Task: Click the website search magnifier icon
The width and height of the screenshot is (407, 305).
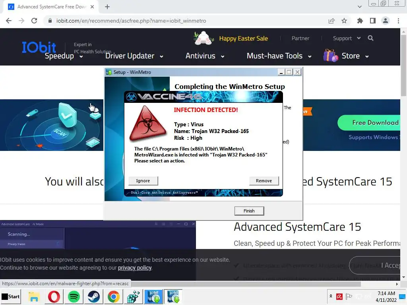Action: tap(371, 38)
